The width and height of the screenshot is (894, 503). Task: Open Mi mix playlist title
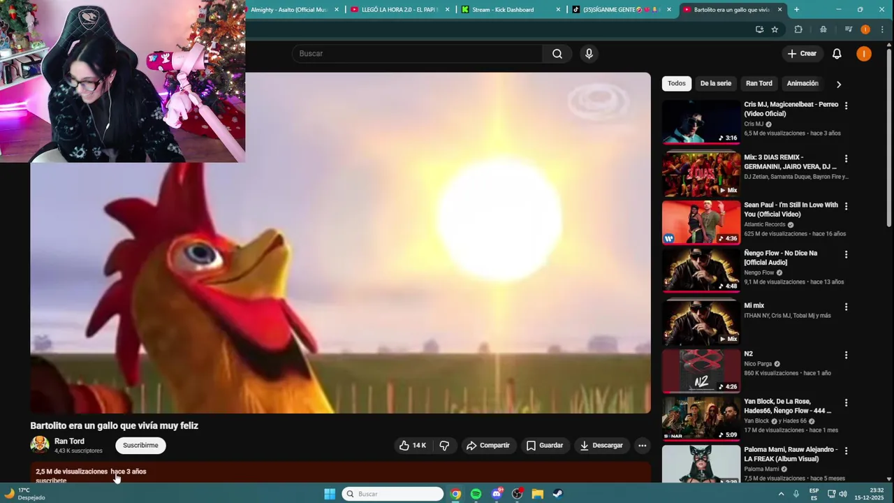(x=754, y=305)
